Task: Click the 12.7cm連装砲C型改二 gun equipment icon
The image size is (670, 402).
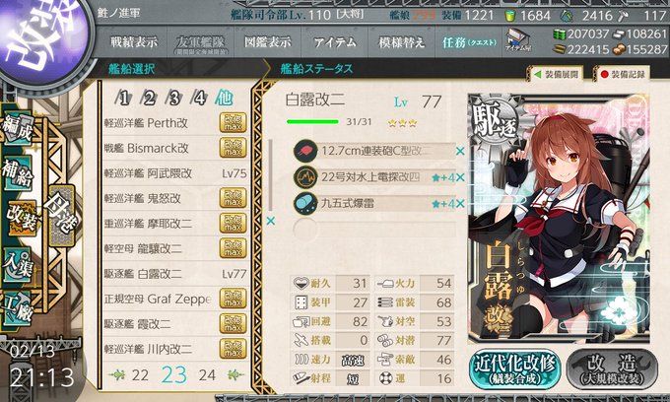Action: [305, 151]
